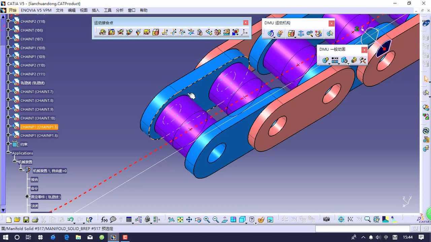Collapse the Applications branch

[8, 153]
